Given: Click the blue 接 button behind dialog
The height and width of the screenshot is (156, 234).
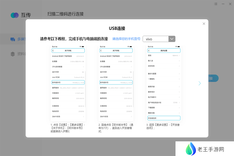Looking at the screenshot, I should 214,78.
